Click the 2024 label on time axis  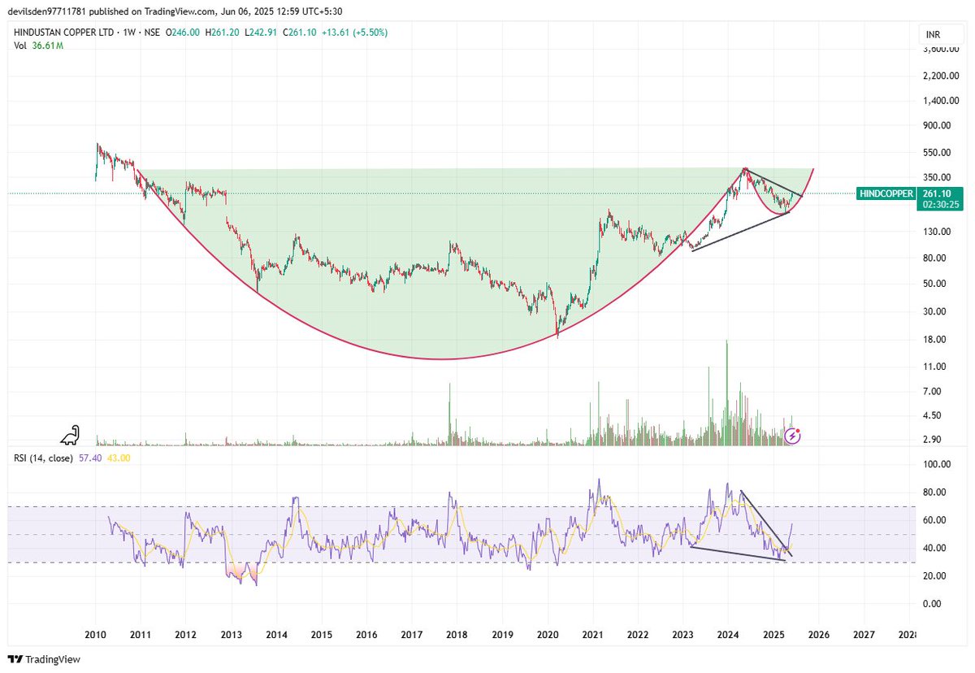728,634
